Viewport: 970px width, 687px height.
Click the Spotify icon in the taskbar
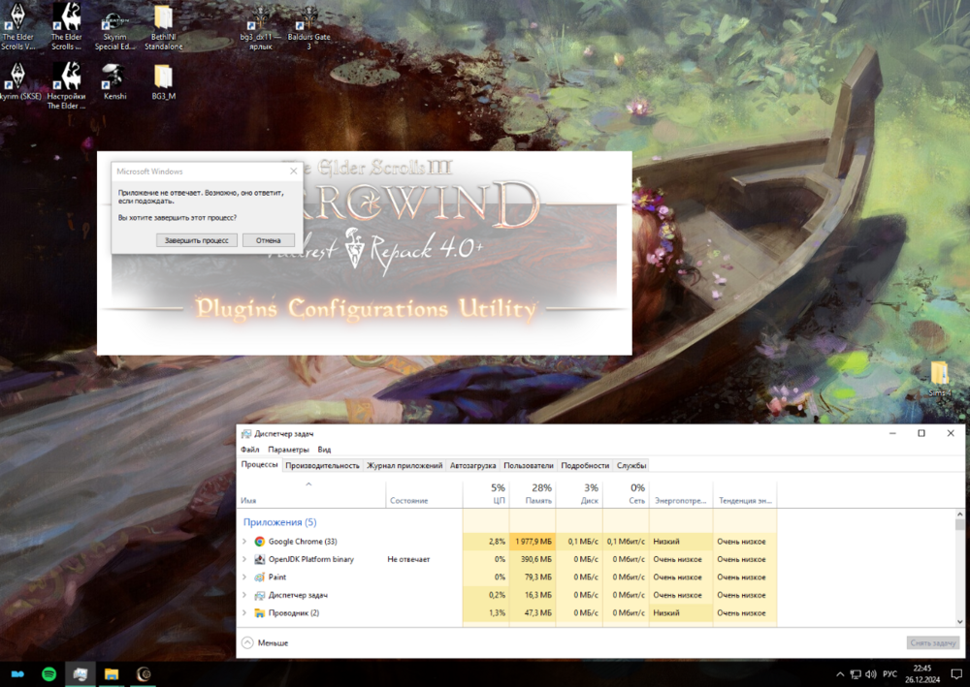click(48, 673)
